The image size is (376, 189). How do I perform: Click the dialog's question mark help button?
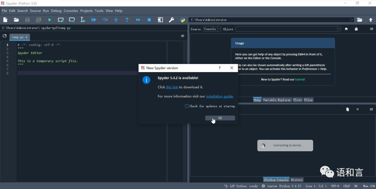click(x=219, y=68)
